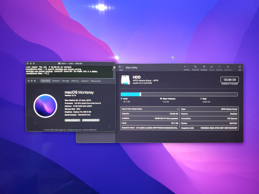259x194 pixels.
Task: Select the Restore toolbar icon
Action: 219,67
